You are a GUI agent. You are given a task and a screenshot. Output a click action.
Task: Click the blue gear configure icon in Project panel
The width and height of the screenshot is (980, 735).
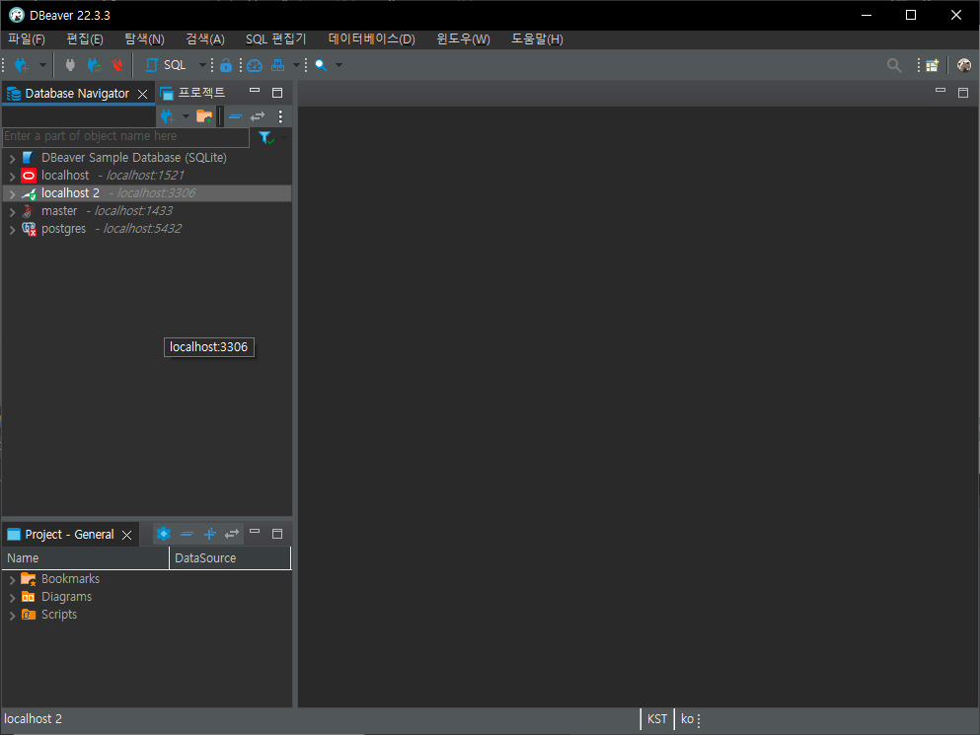164,534
